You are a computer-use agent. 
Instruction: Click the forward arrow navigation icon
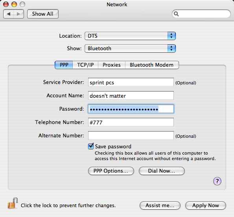click(x=18, y=14)
